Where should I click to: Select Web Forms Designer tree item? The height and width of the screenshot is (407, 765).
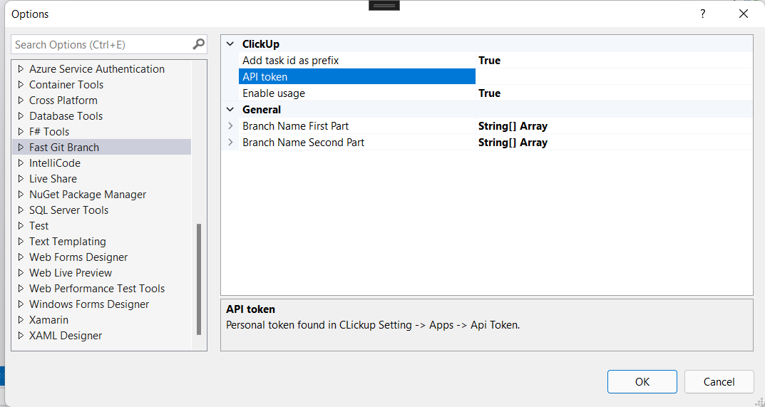pyautogui.click(x=78, y=257)
